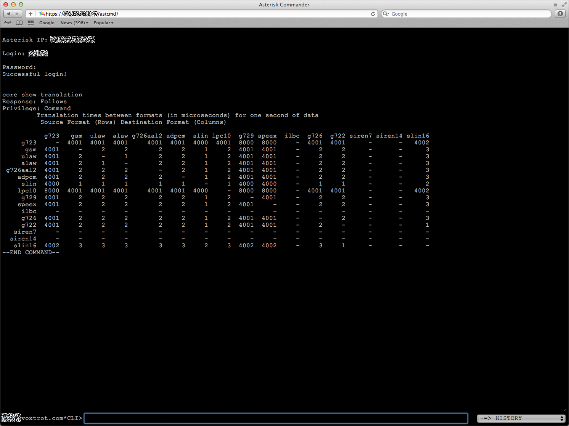Screen dimensions: 569x426
Task: Minimize the window with the yellow button
Action: coord(13,4)
